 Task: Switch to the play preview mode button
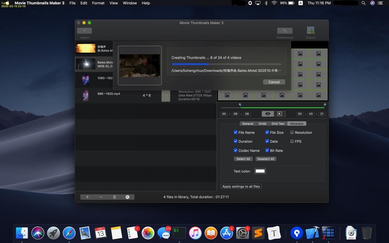[x=279, y=114]
